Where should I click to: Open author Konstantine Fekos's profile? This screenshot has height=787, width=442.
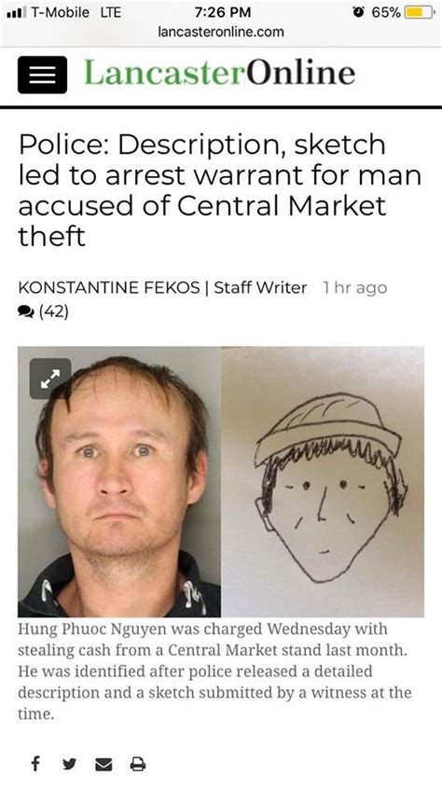click(x=109, y=287)
